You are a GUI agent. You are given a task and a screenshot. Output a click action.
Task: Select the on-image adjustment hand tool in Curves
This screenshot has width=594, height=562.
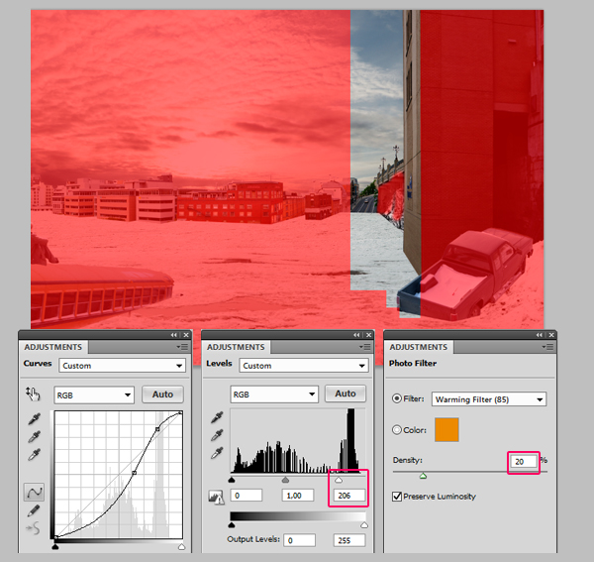click(x=33, y=394)
